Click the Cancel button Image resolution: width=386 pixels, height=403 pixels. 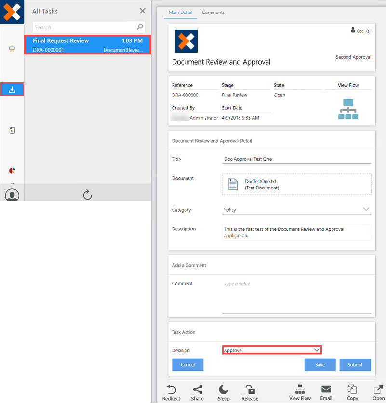point(187,365)
